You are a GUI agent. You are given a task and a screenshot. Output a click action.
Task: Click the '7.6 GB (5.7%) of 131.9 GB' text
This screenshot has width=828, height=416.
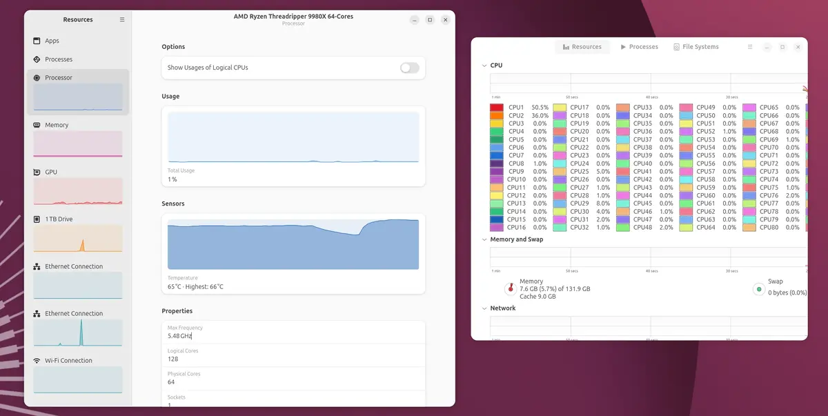click(x=555, y=289)
